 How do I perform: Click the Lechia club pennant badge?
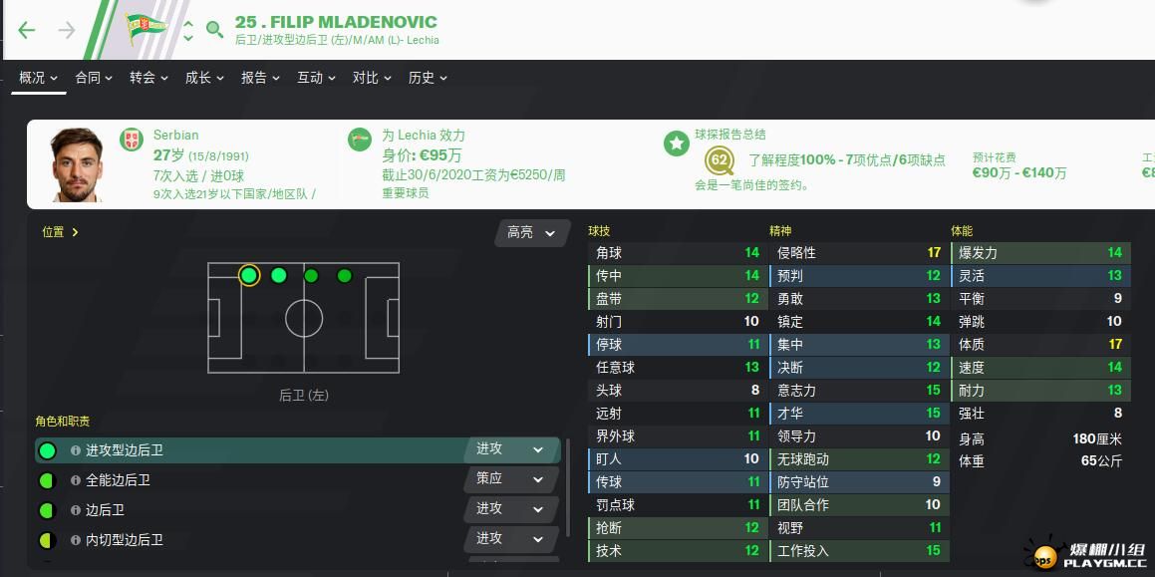tap(145, 29)
